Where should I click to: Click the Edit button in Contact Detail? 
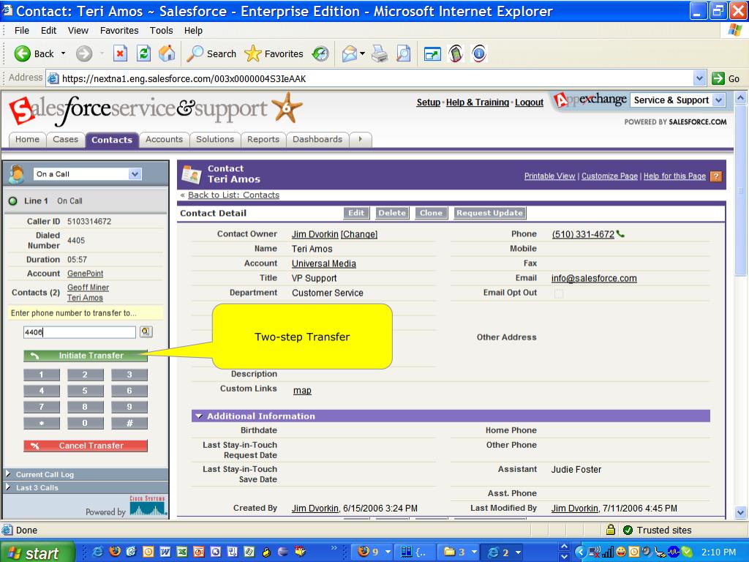(x=356, y=213)
